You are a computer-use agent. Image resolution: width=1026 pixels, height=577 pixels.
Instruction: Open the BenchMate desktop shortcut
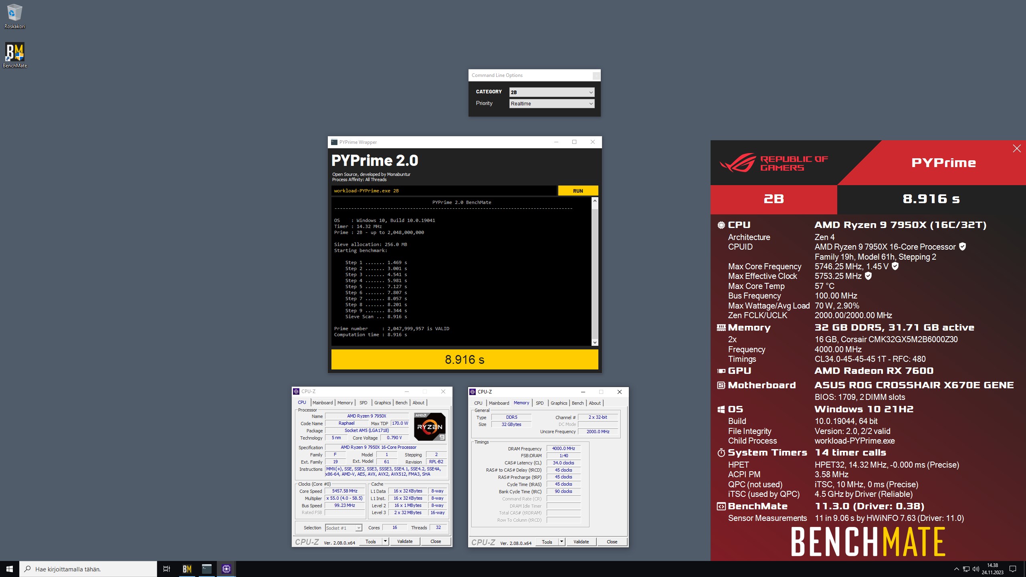(x=14, y=55)
